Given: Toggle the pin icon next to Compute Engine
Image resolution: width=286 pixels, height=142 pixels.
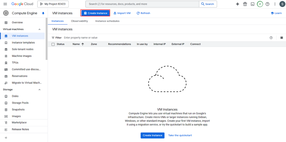Looking at the screenshot, I should coord(43,13).
